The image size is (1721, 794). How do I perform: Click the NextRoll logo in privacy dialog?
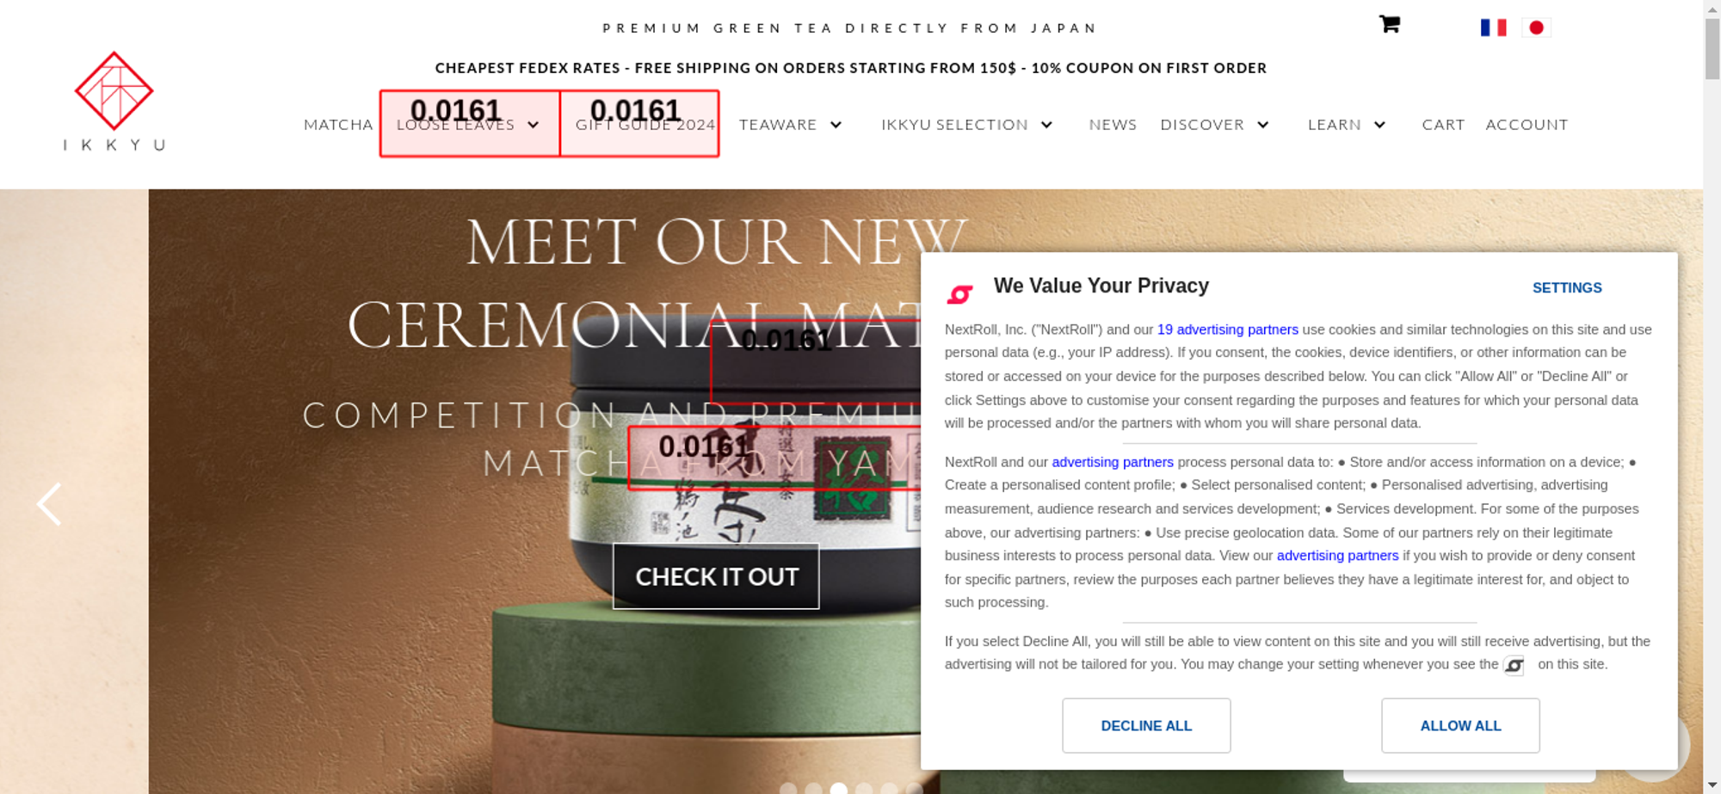click(959, 295)
